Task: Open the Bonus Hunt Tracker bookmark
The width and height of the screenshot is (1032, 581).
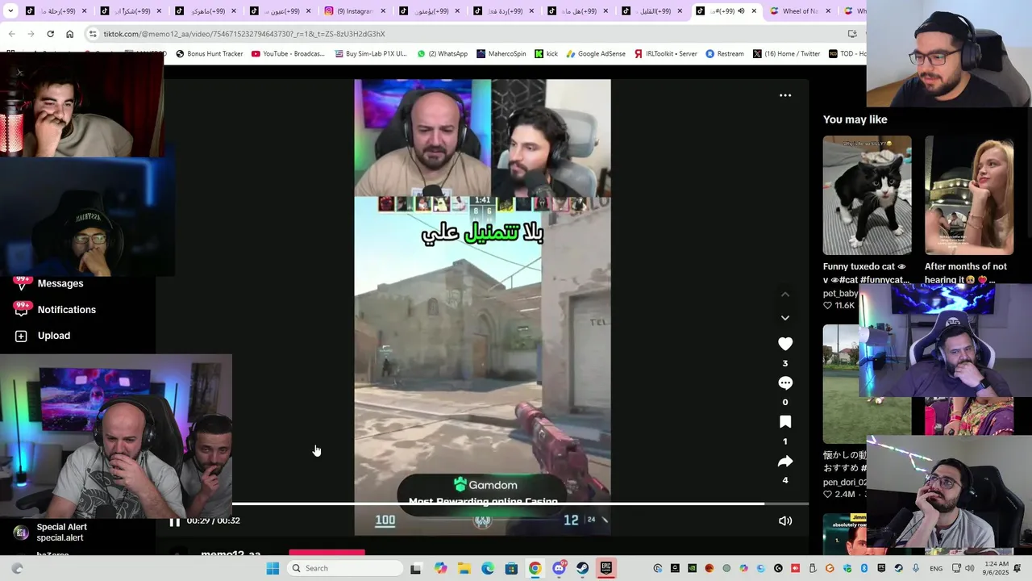Action: 209,54
